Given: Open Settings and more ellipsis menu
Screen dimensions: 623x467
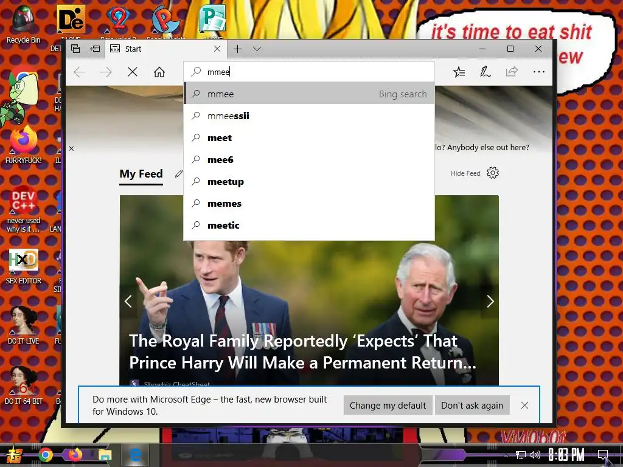Looking at the screenshot, I should [539, 72].
